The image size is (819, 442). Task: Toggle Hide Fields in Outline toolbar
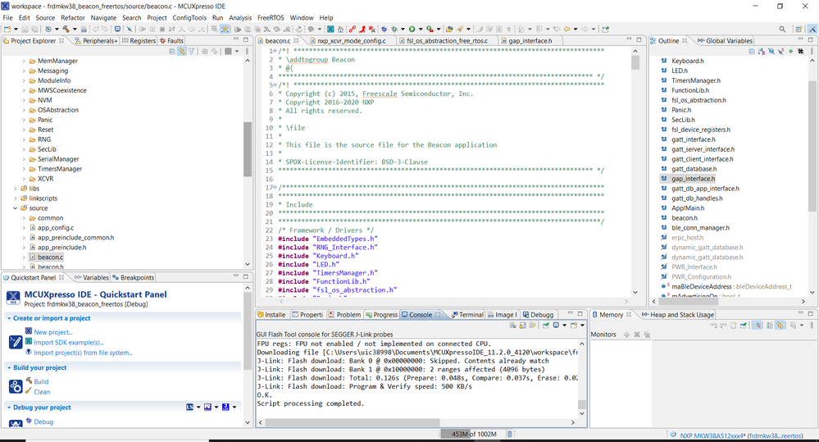[771, 51]
